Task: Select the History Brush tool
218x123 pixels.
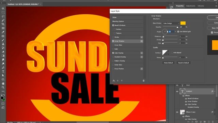Action: point(3,48)
